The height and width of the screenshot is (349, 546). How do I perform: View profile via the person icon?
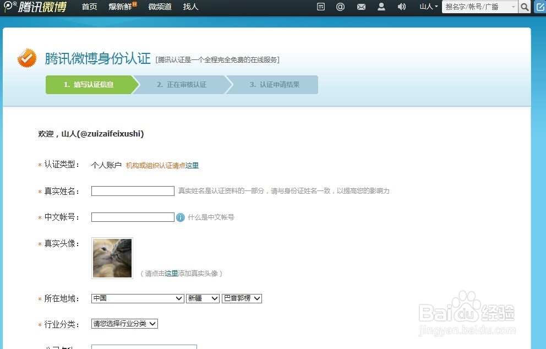pos(381,7)
